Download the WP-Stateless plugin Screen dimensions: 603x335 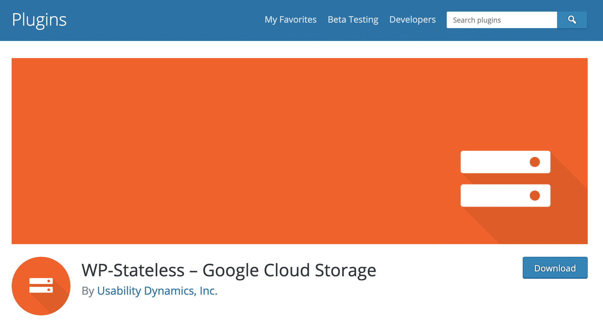555,268
